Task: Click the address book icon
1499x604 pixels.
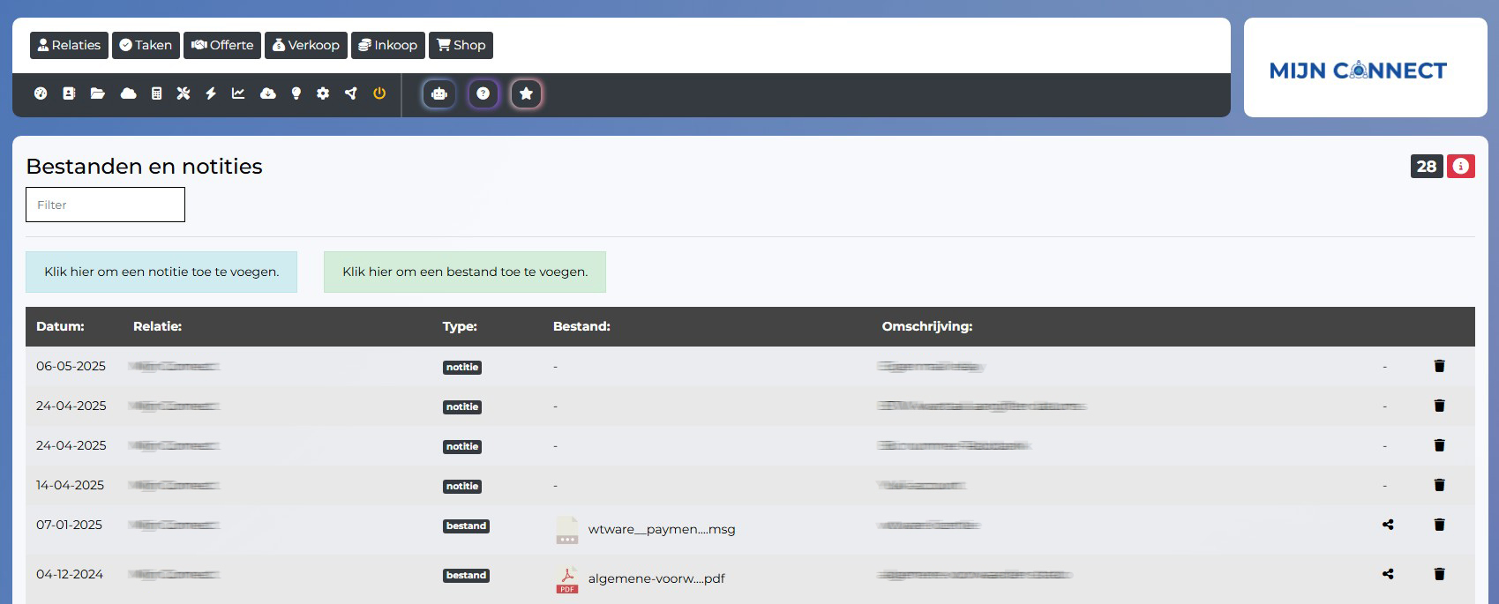Action: (69, 93)
